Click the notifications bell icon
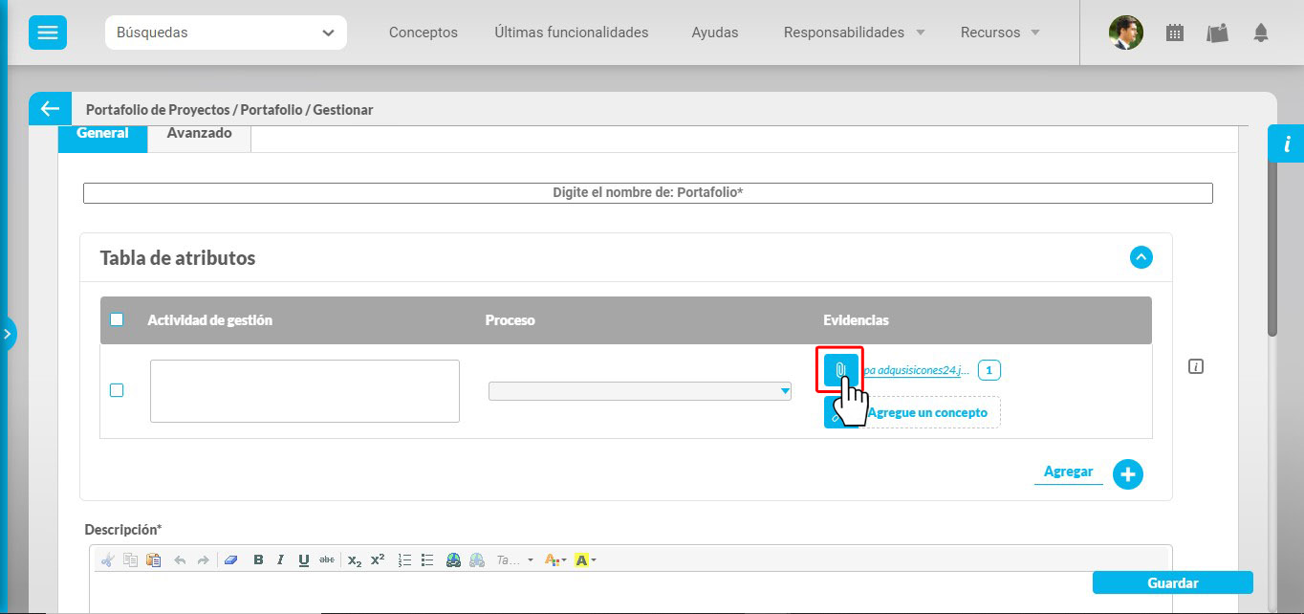Viewport: 1304px width, 614px height. [1261, 33]
